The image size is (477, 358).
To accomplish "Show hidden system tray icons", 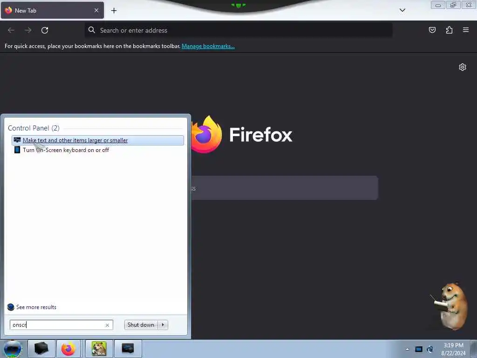I will click(x=407, y=349).
